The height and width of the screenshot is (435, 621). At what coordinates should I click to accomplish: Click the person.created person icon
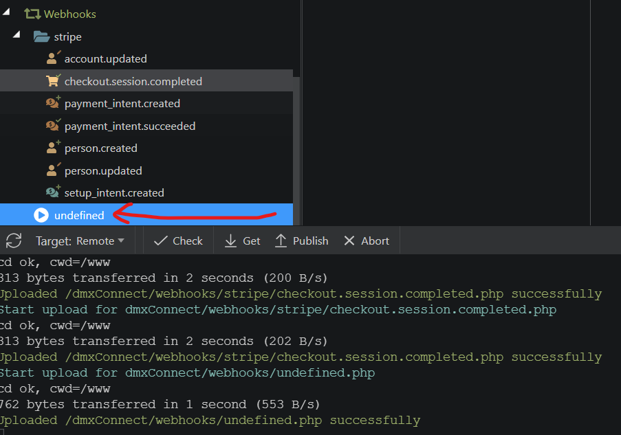[x=53, y=147]
